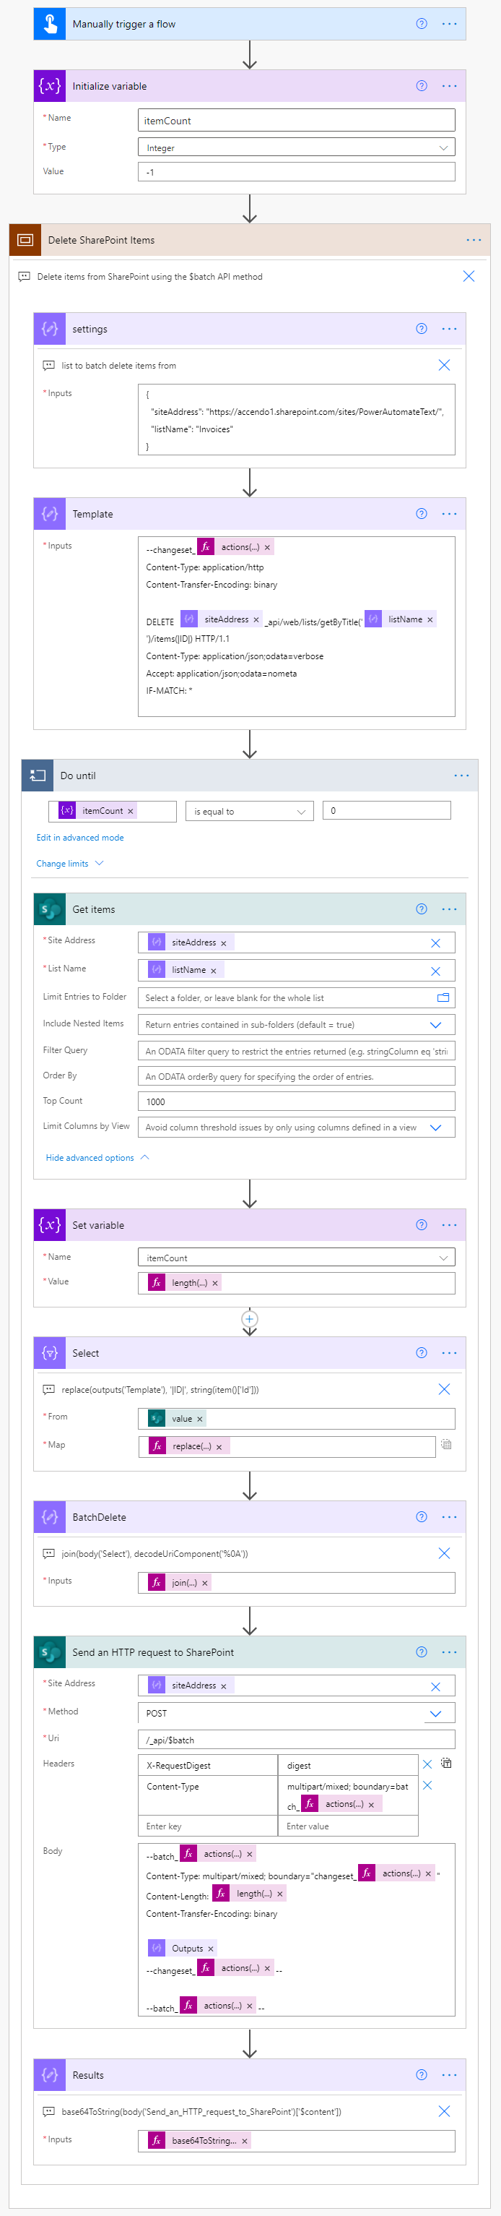501x2216 pixels.
Task: Open help for Send an HTTP request to SharePoint
Action: click(x=420, y=1652)
